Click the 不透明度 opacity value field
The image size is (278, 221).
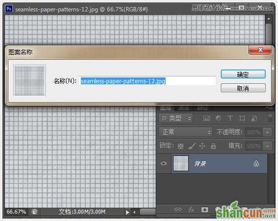pyautogui.click(x=253, y=132)
